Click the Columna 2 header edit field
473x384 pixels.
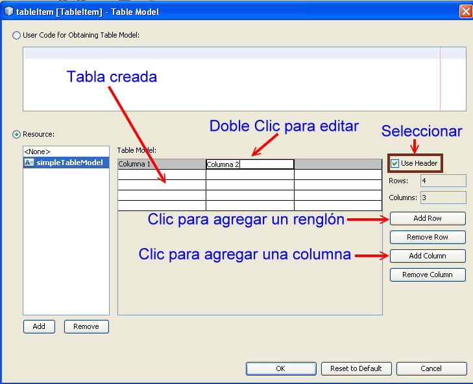(250, 164)
